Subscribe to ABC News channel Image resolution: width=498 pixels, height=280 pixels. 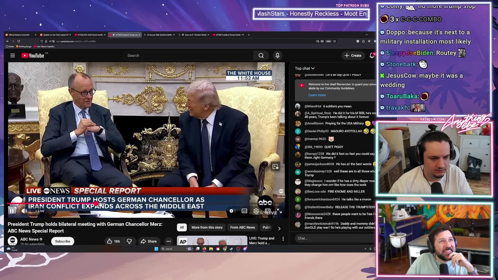click(x=63, y=241)
